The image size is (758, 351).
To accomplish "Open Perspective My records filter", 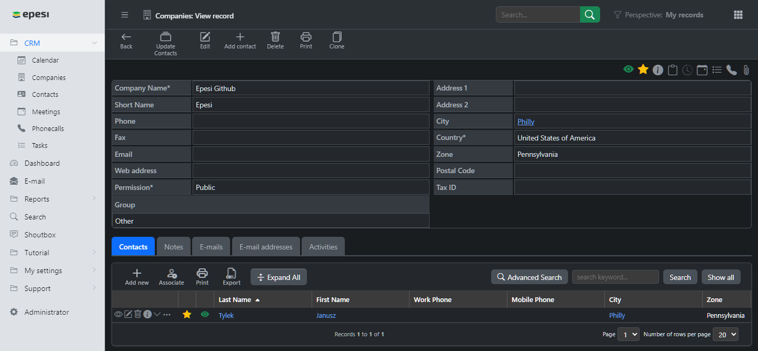I will click(x=659, y=15).
